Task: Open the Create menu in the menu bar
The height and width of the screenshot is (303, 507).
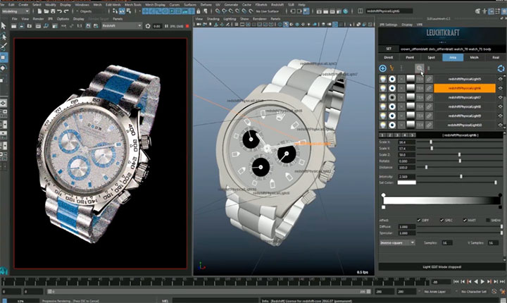Action: coord(23,5)
